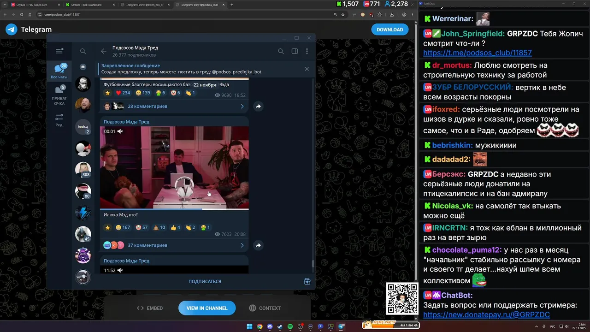Click the clown reaction with 57
590x332 pixels.
pyautogui.click(x=142, y=227)
